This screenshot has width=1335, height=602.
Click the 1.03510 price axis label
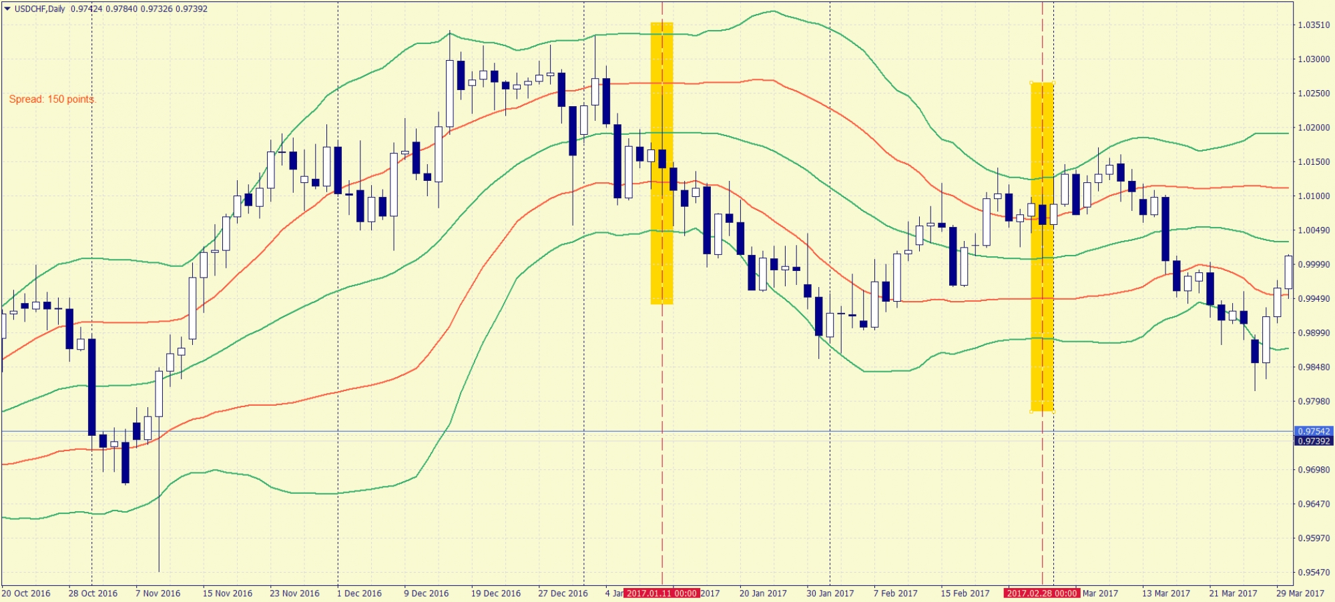tap(1313, 25)
